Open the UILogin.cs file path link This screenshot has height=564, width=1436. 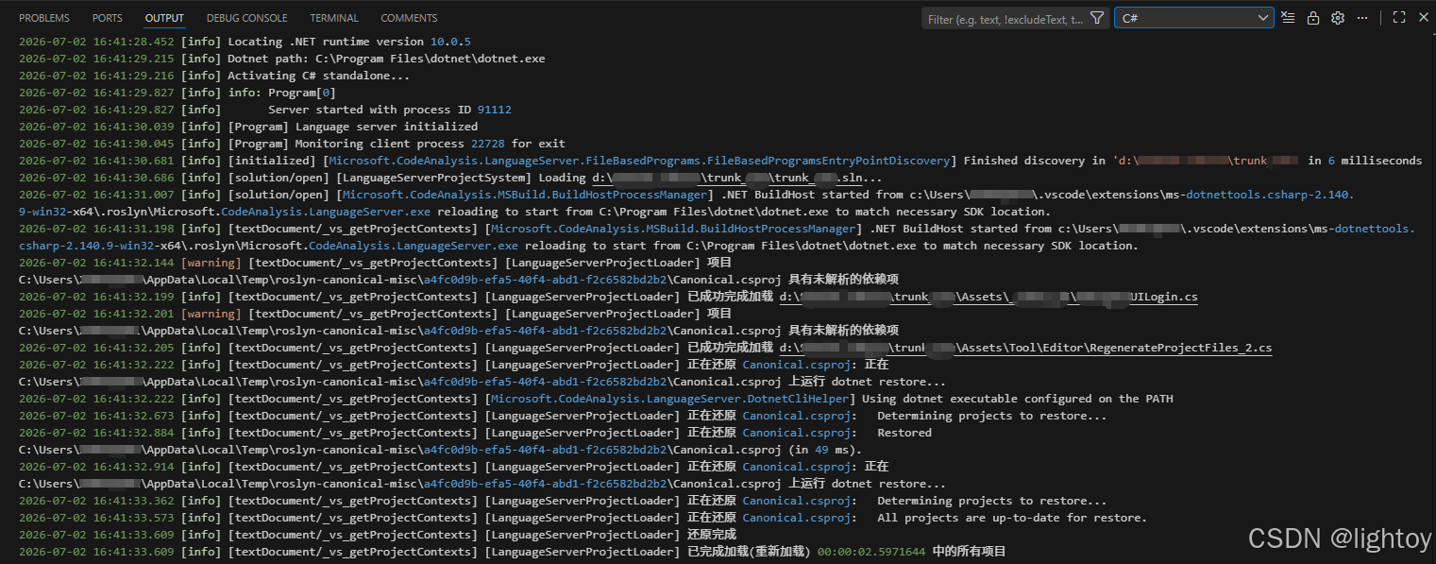click(x=988, y=297)
